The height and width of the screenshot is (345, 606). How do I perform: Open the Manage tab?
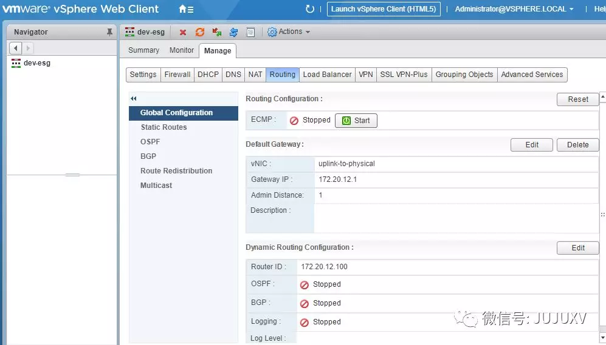coord(218,50)
